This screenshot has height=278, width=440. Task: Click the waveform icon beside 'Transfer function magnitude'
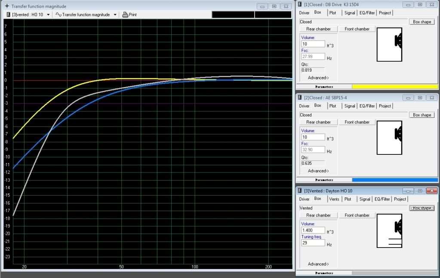58,15
